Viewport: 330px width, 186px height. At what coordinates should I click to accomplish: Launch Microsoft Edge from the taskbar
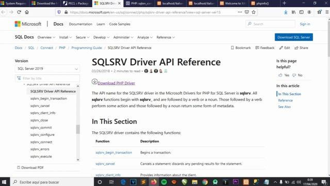point(123,182)
